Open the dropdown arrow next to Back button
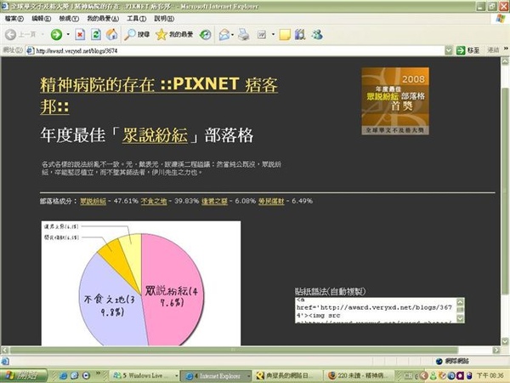This screenshot has width=510, height=383. tap(42, 34)
